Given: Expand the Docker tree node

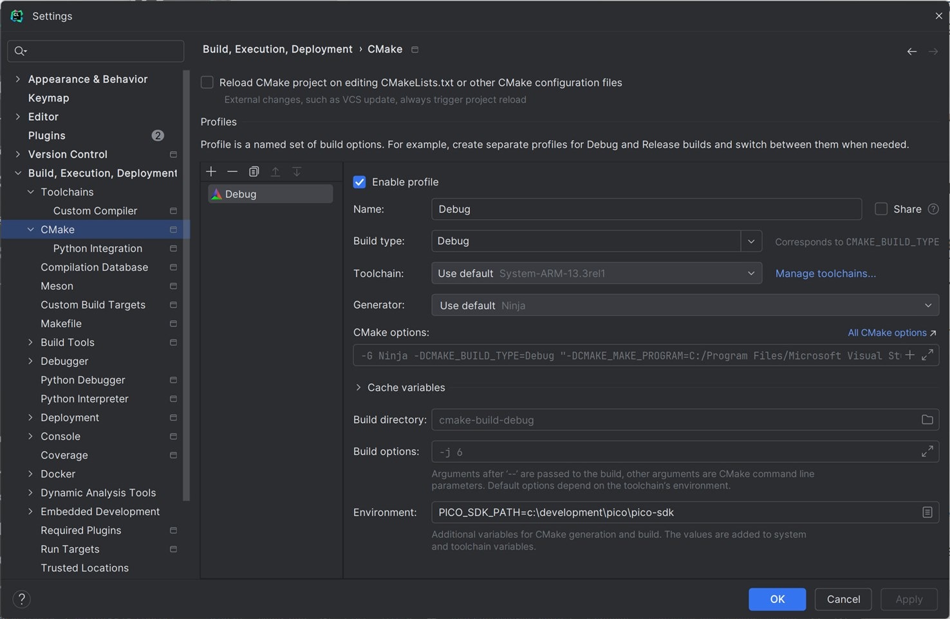Looking at the screenshot, I should pyautogui.click(x=30, y=474).
